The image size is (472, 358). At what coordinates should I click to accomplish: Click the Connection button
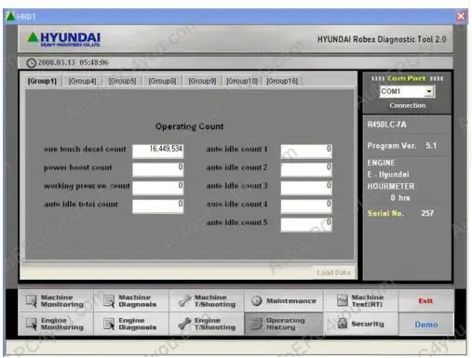pyautogui.click(x=408, y=105)
